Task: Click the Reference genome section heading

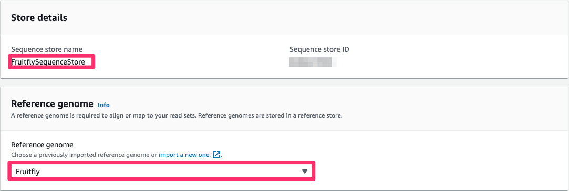Action: 52,104
